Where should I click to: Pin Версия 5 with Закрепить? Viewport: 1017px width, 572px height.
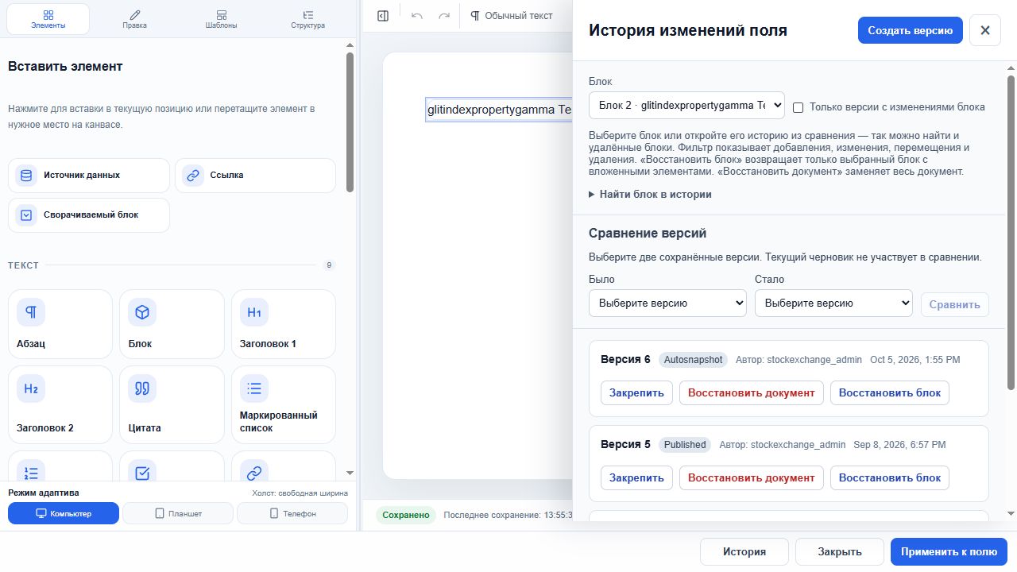coord(637,477)
